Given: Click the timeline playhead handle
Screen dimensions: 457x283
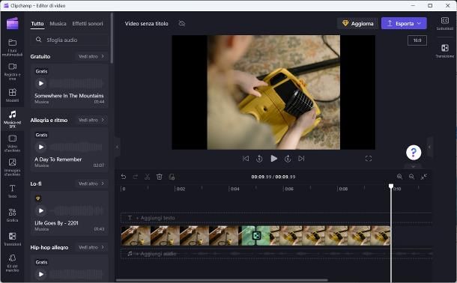Looking at the screenshot, I should (x=391, y=186).
